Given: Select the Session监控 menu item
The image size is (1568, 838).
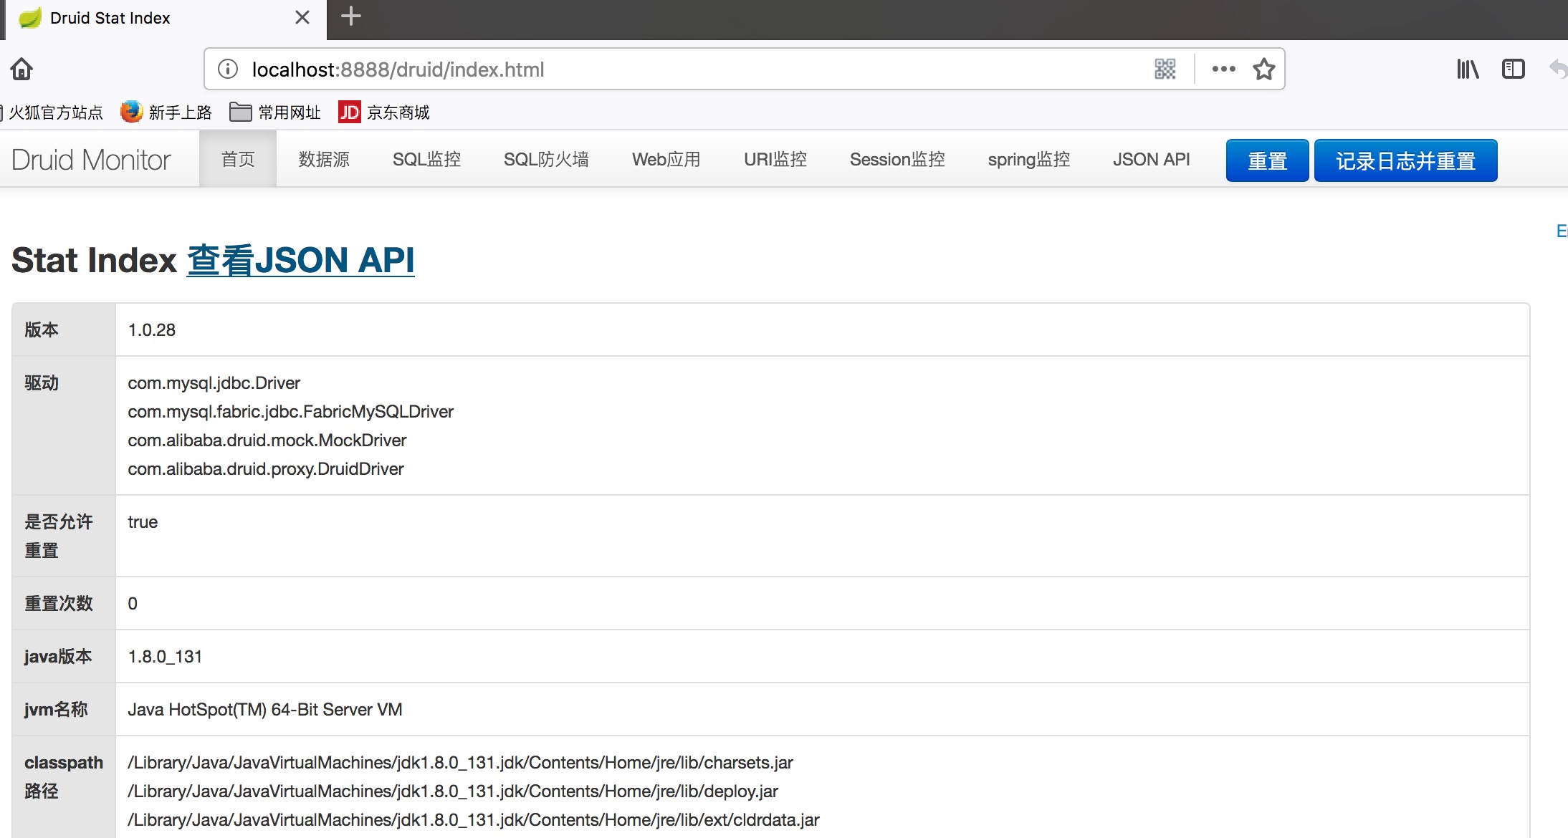Looking at the screenshot, I should coord(897,159).
